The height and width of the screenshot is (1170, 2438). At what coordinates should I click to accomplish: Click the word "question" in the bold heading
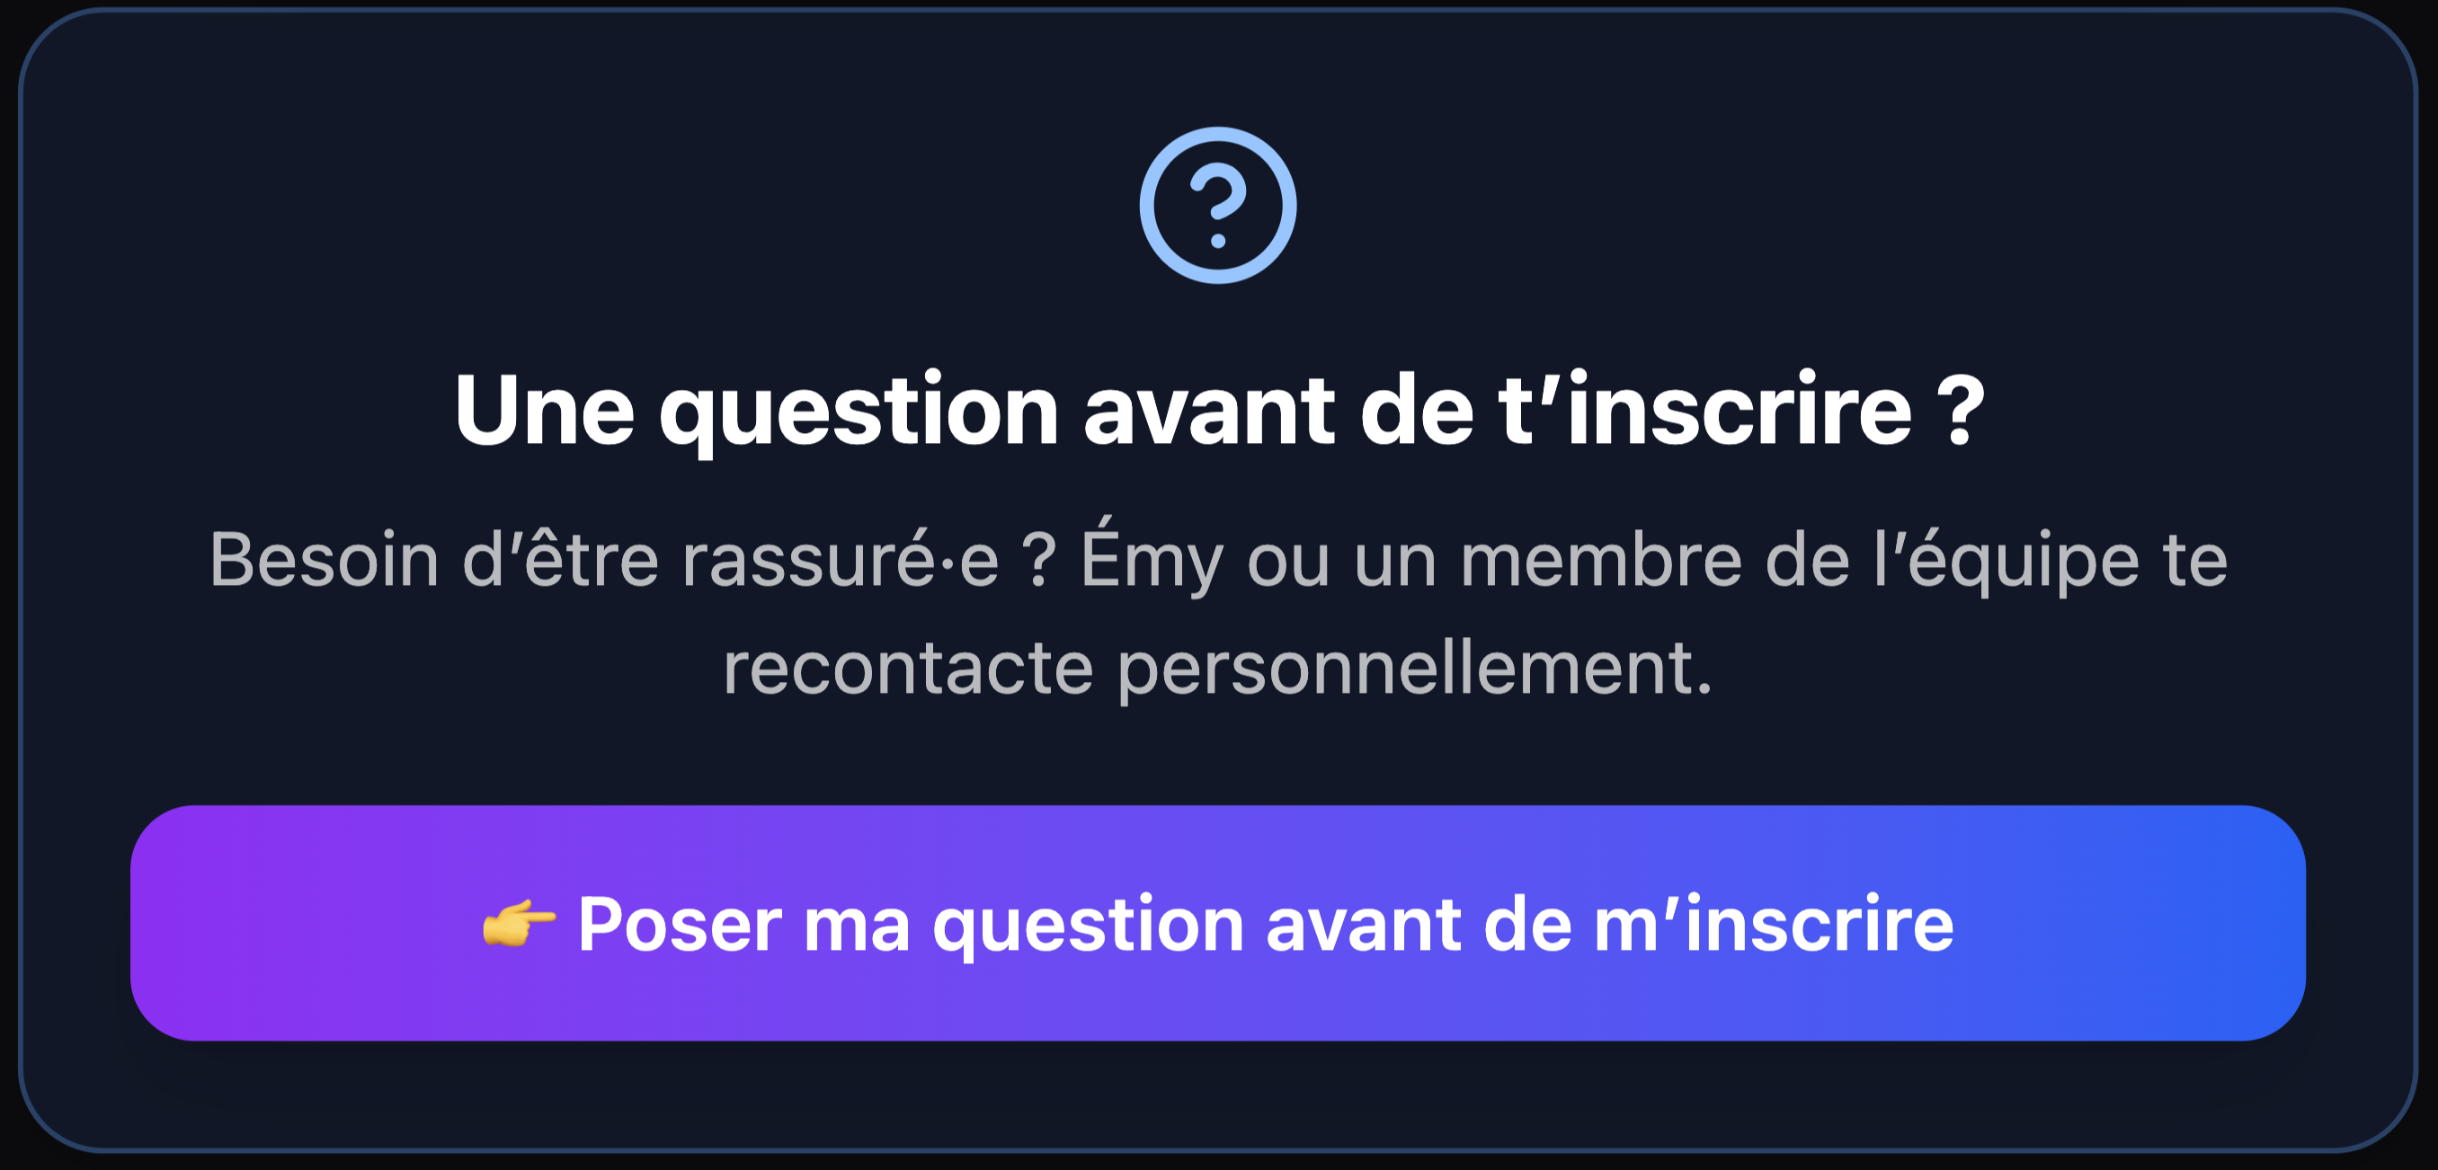[x=859, y=410]
